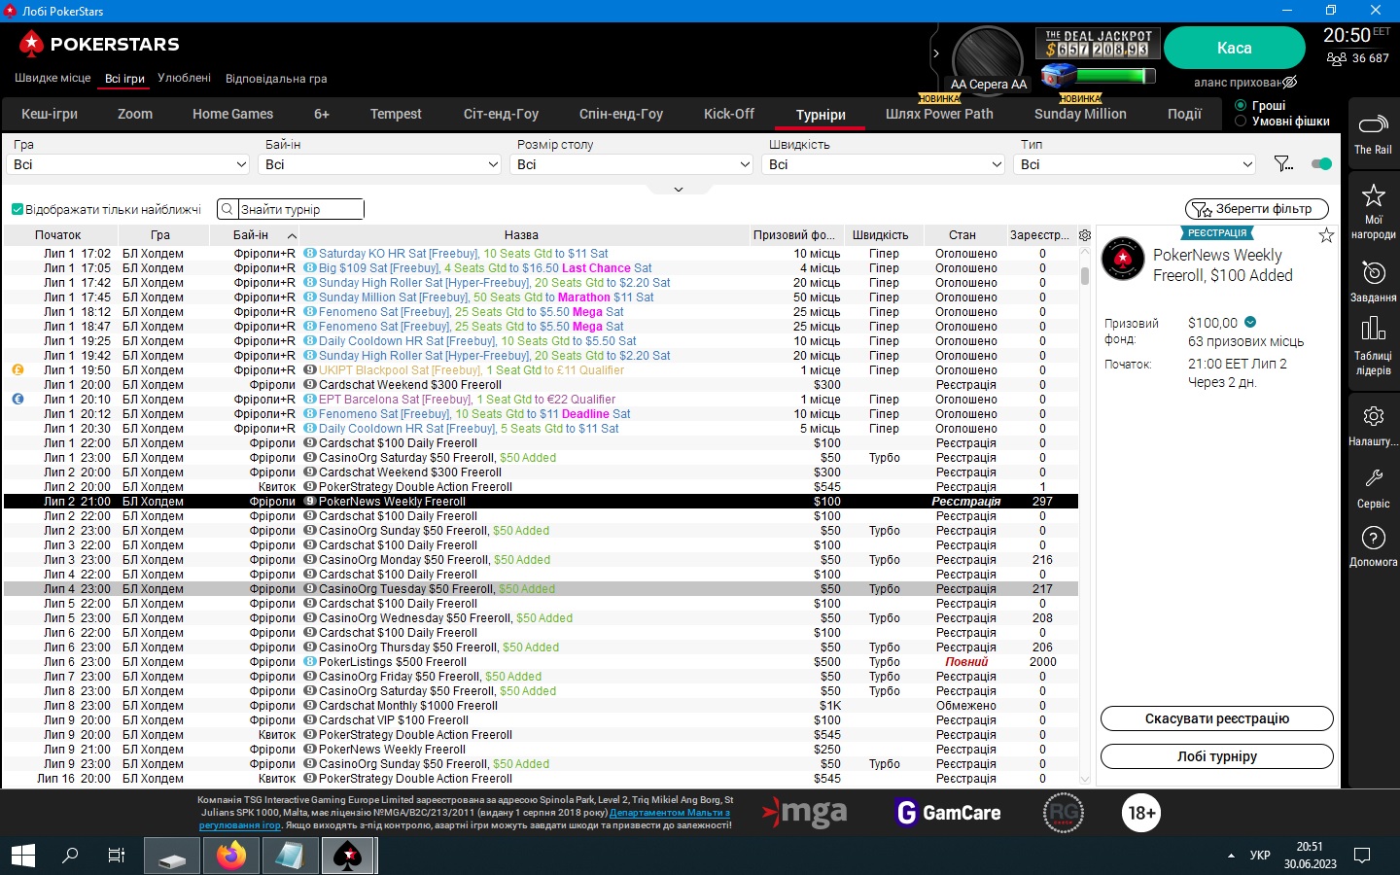Focus the Знайти турнір search field

300,209
